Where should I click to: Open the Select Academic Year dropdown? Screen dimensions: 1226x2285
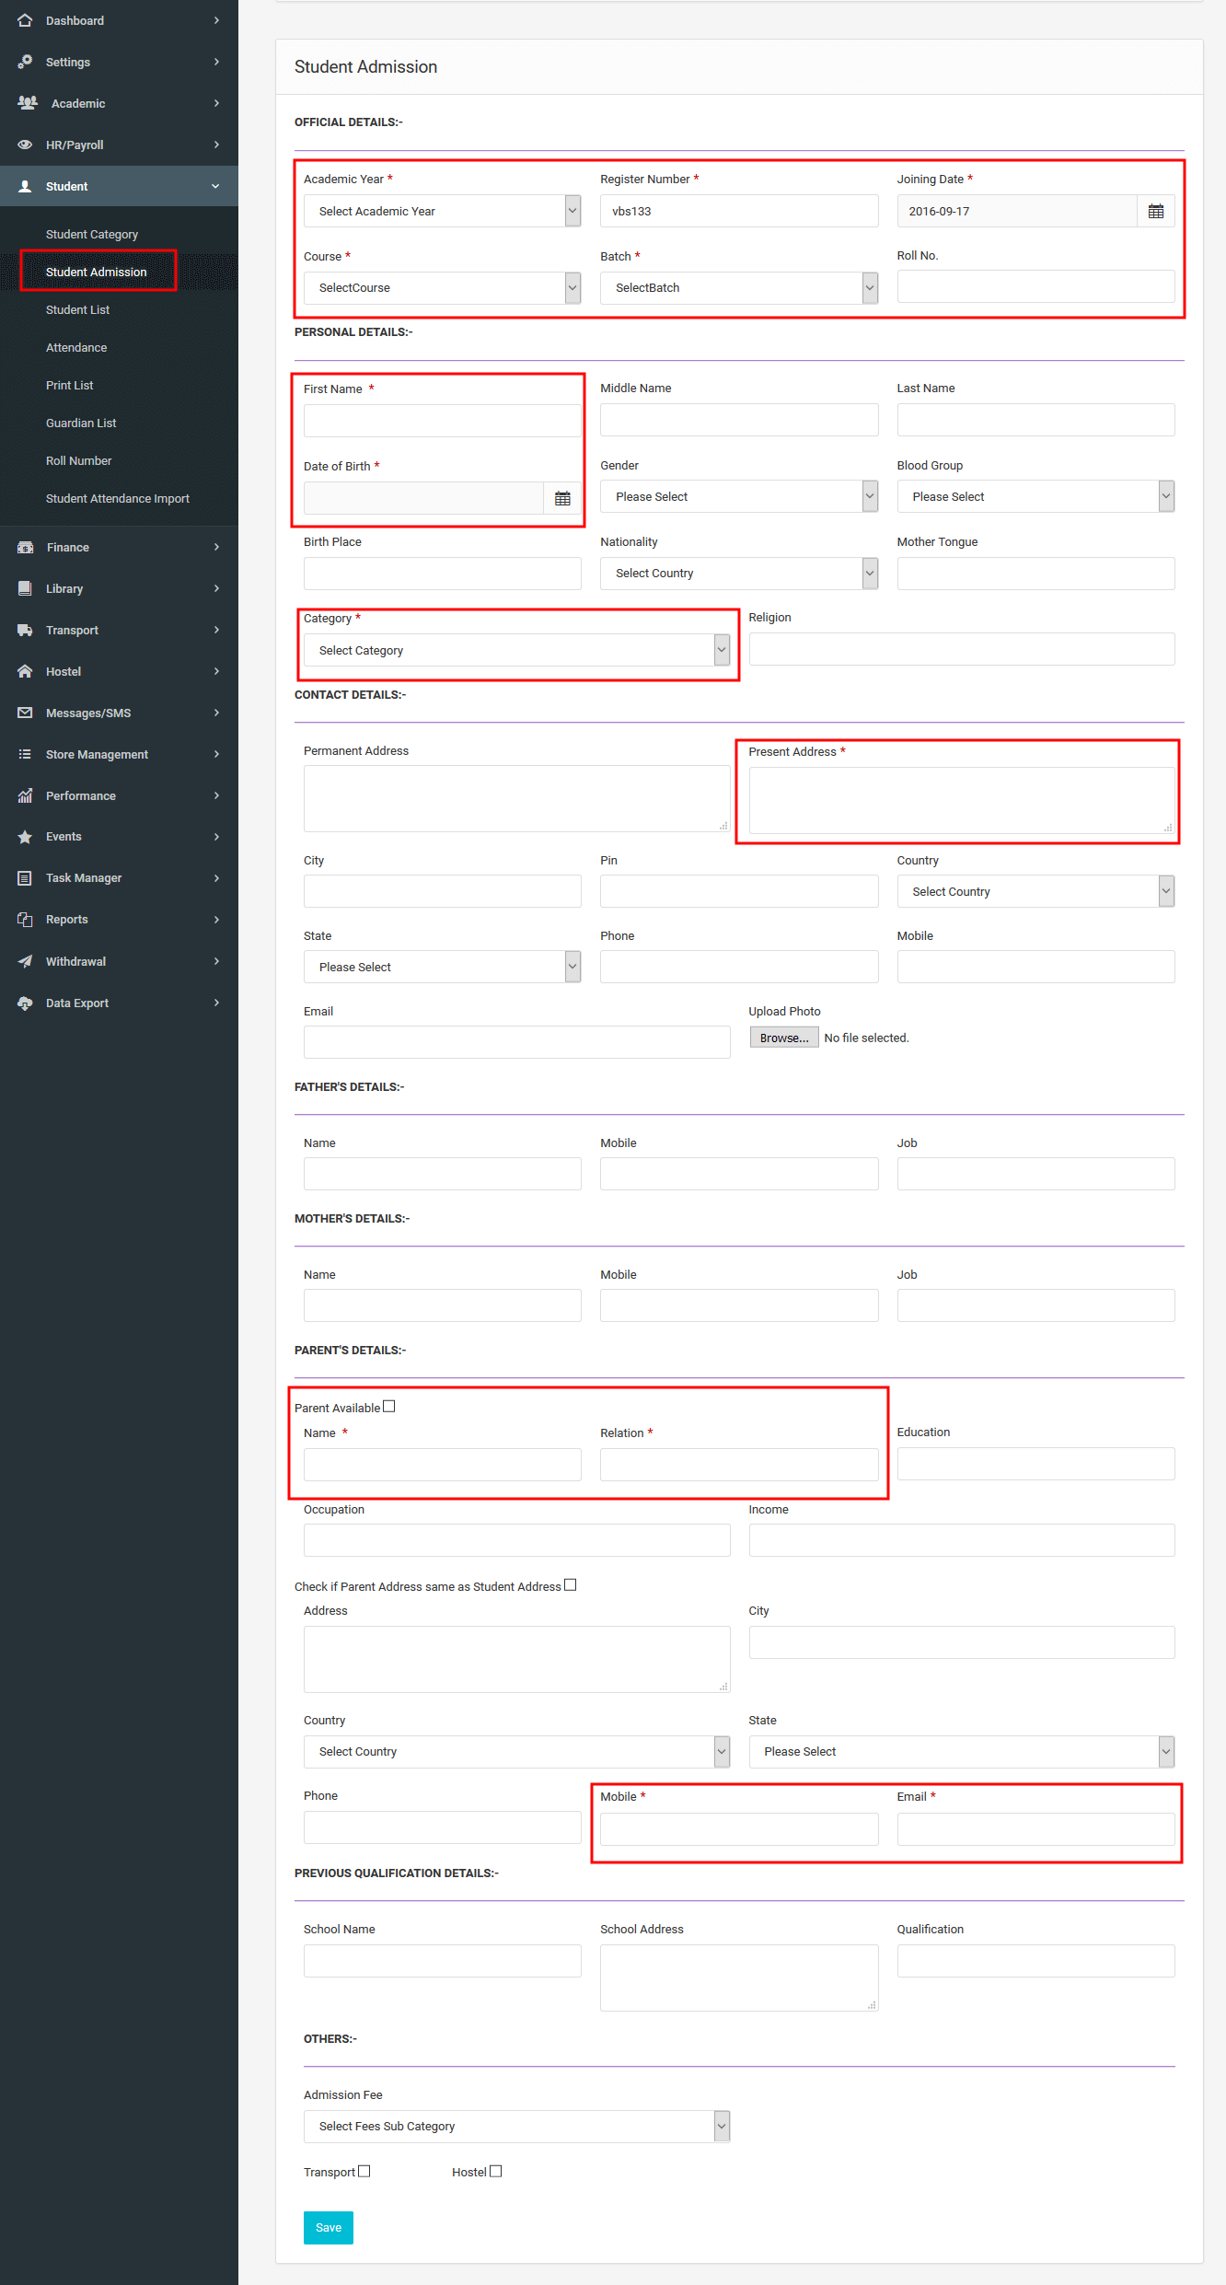[x=443, y=211]
